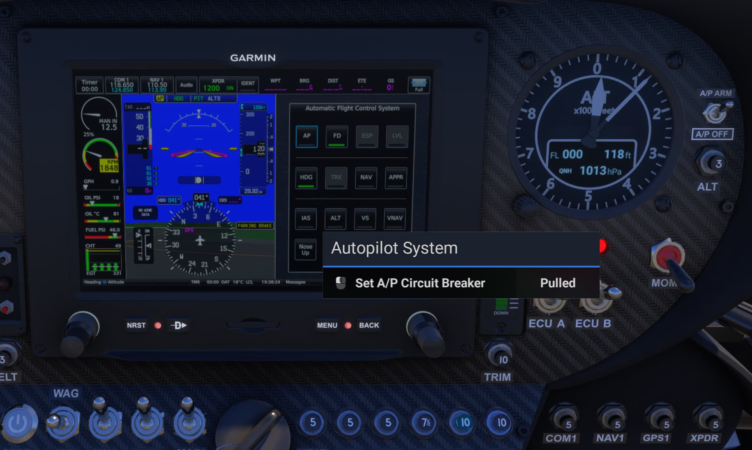Click the HDG 041° bug readout
This screenshot has height=450, width=752.
coord(169,200)
